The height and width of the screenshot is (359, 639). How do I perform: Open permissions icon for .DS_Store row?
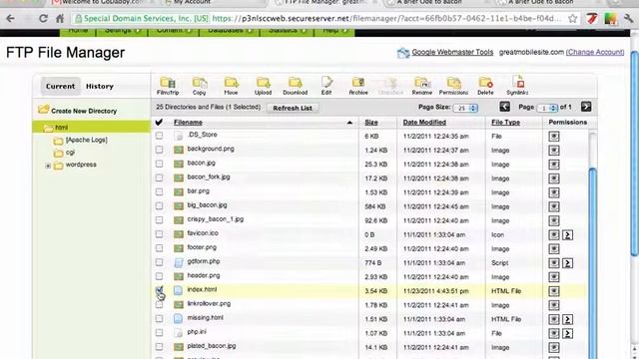pos(554,137)
